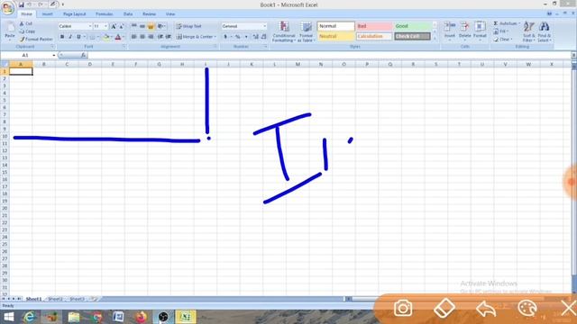Viewport: 577px width, 324px height.
Task: Expand the Merge & Center dropdown arrow
Action: tap(215, 37)
